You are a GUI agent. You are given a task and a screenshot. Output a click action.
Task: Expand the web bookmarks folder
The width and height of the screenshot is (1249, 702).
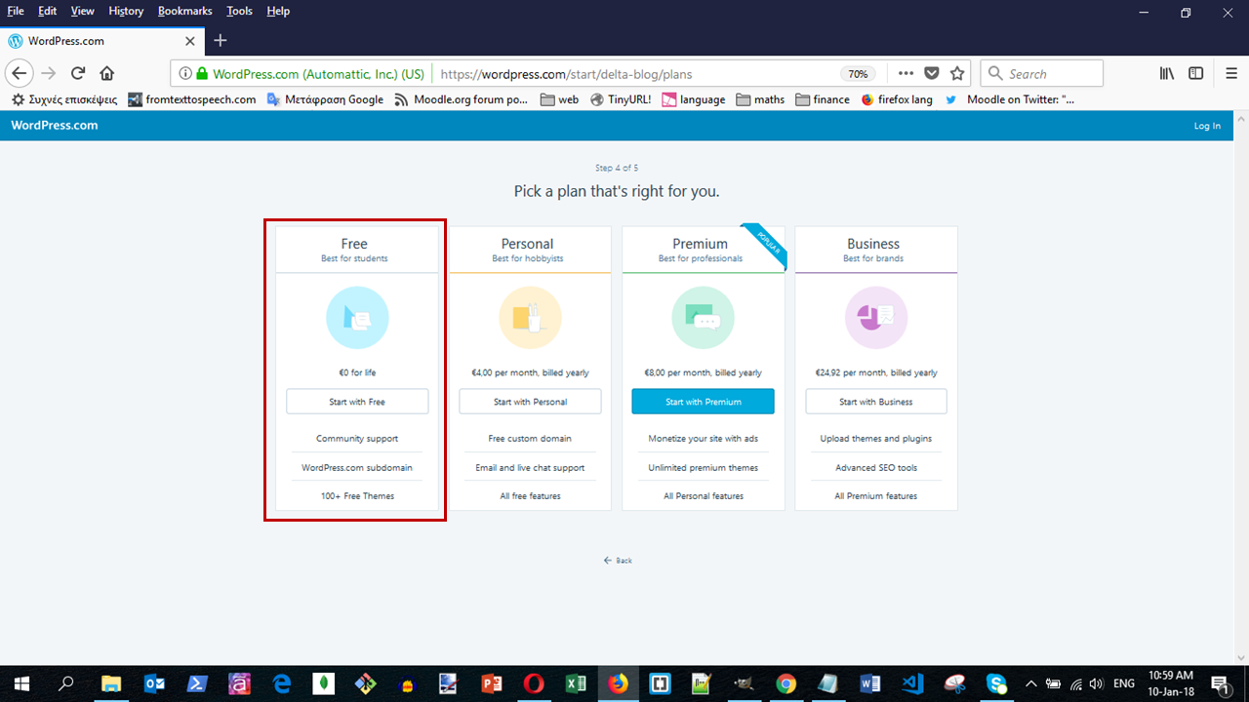[x=559, y=99]
